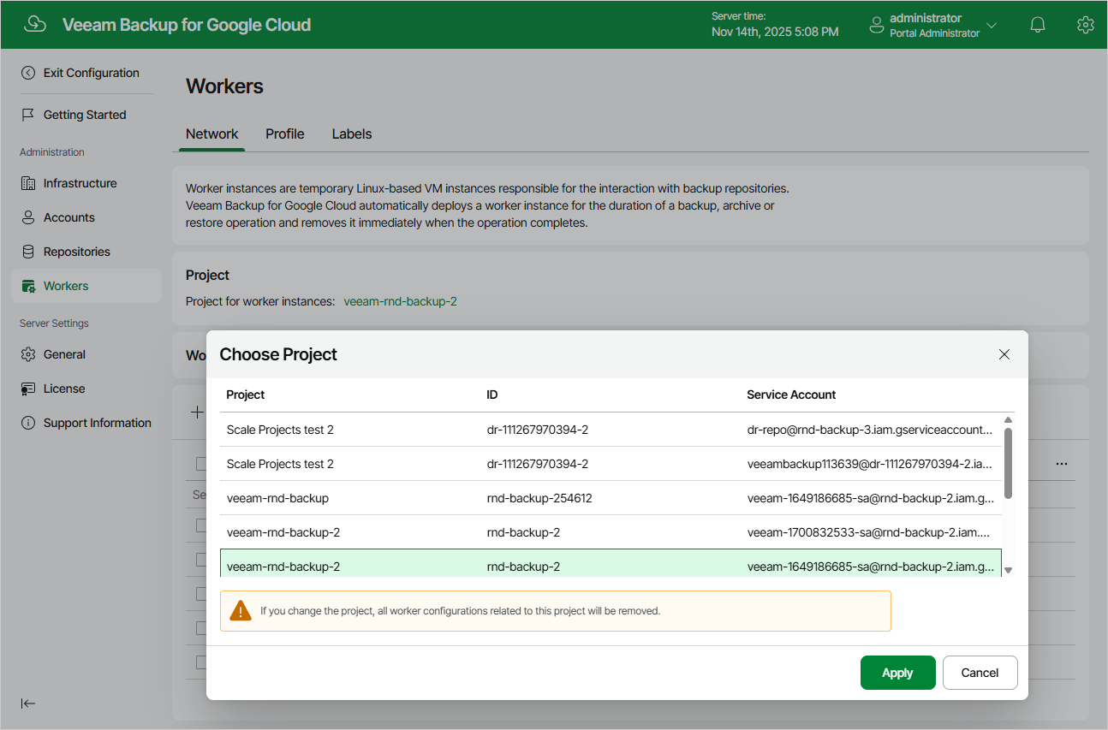Click the Veeam cloud logo icon
This screenshot has height=730, width=1108.
point(35,24)
